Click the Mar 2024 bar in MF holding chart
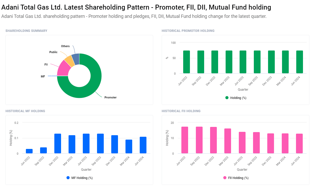This screenshot has width=311, height=187. (129, 147)
